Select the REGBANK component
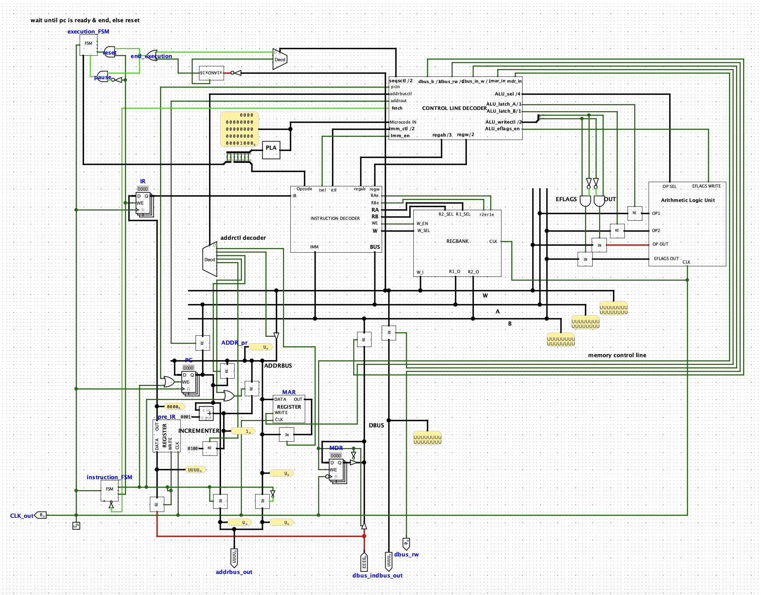 coord(457,241)
